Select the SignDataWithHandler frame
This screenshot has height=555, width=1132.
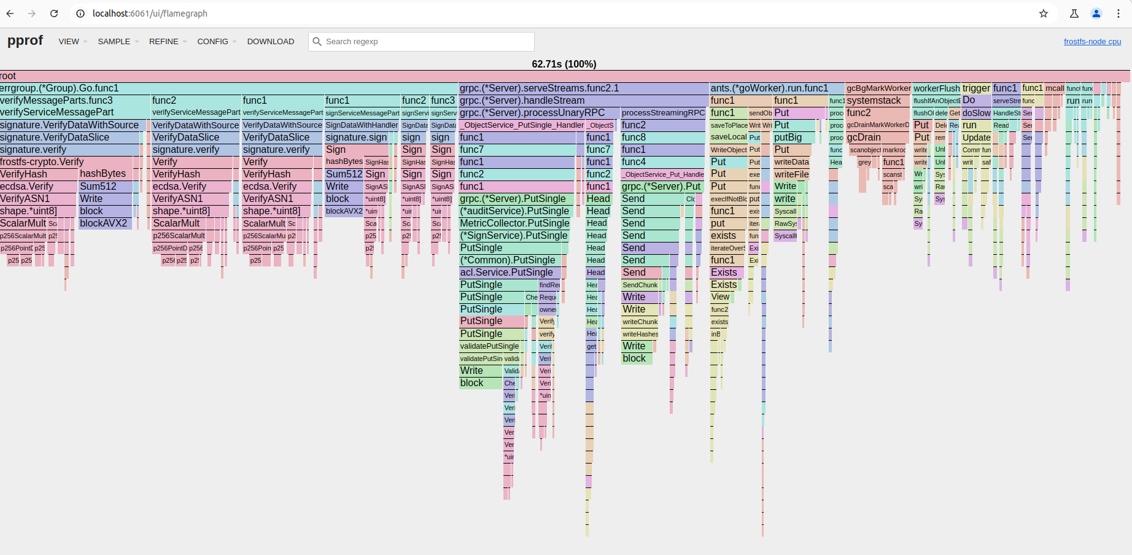(x=362, y=125)
